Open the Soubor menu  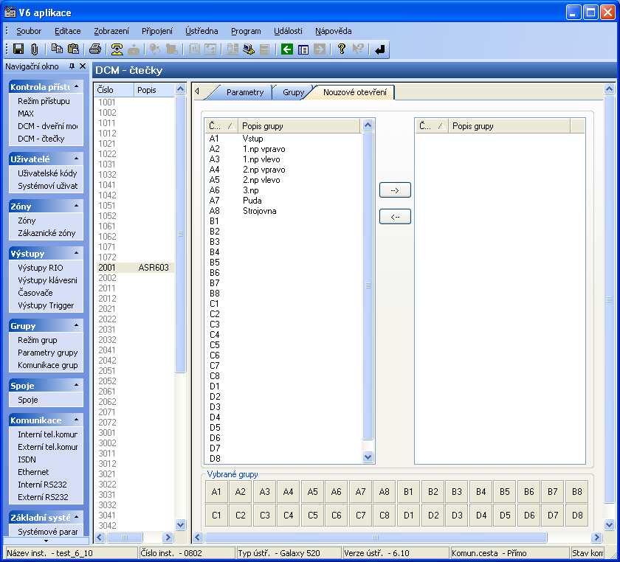(x=29, y=31)
